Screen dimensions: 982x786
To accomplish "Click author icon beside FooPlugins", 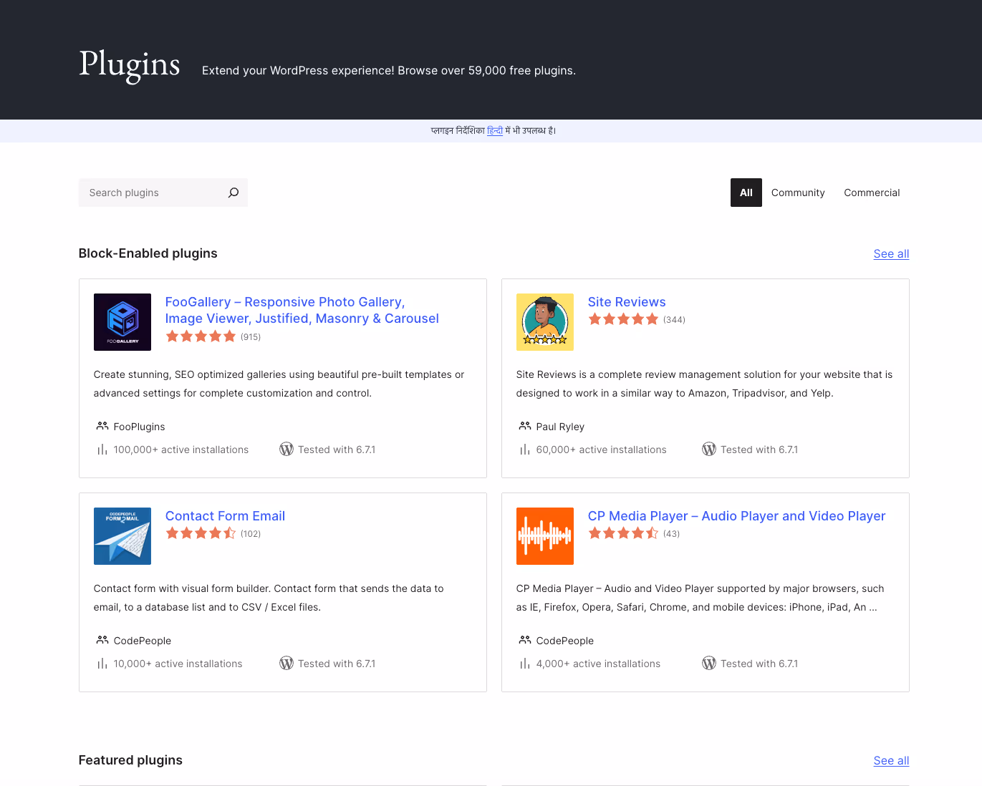I will pyautogui.click(x=102, y=426).
